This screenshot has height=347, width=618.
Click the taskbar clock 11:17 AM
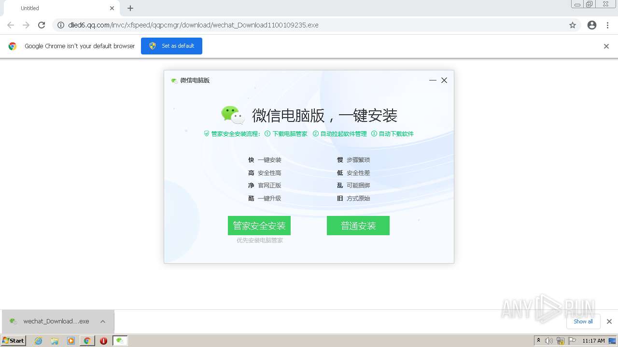point(593,341)
